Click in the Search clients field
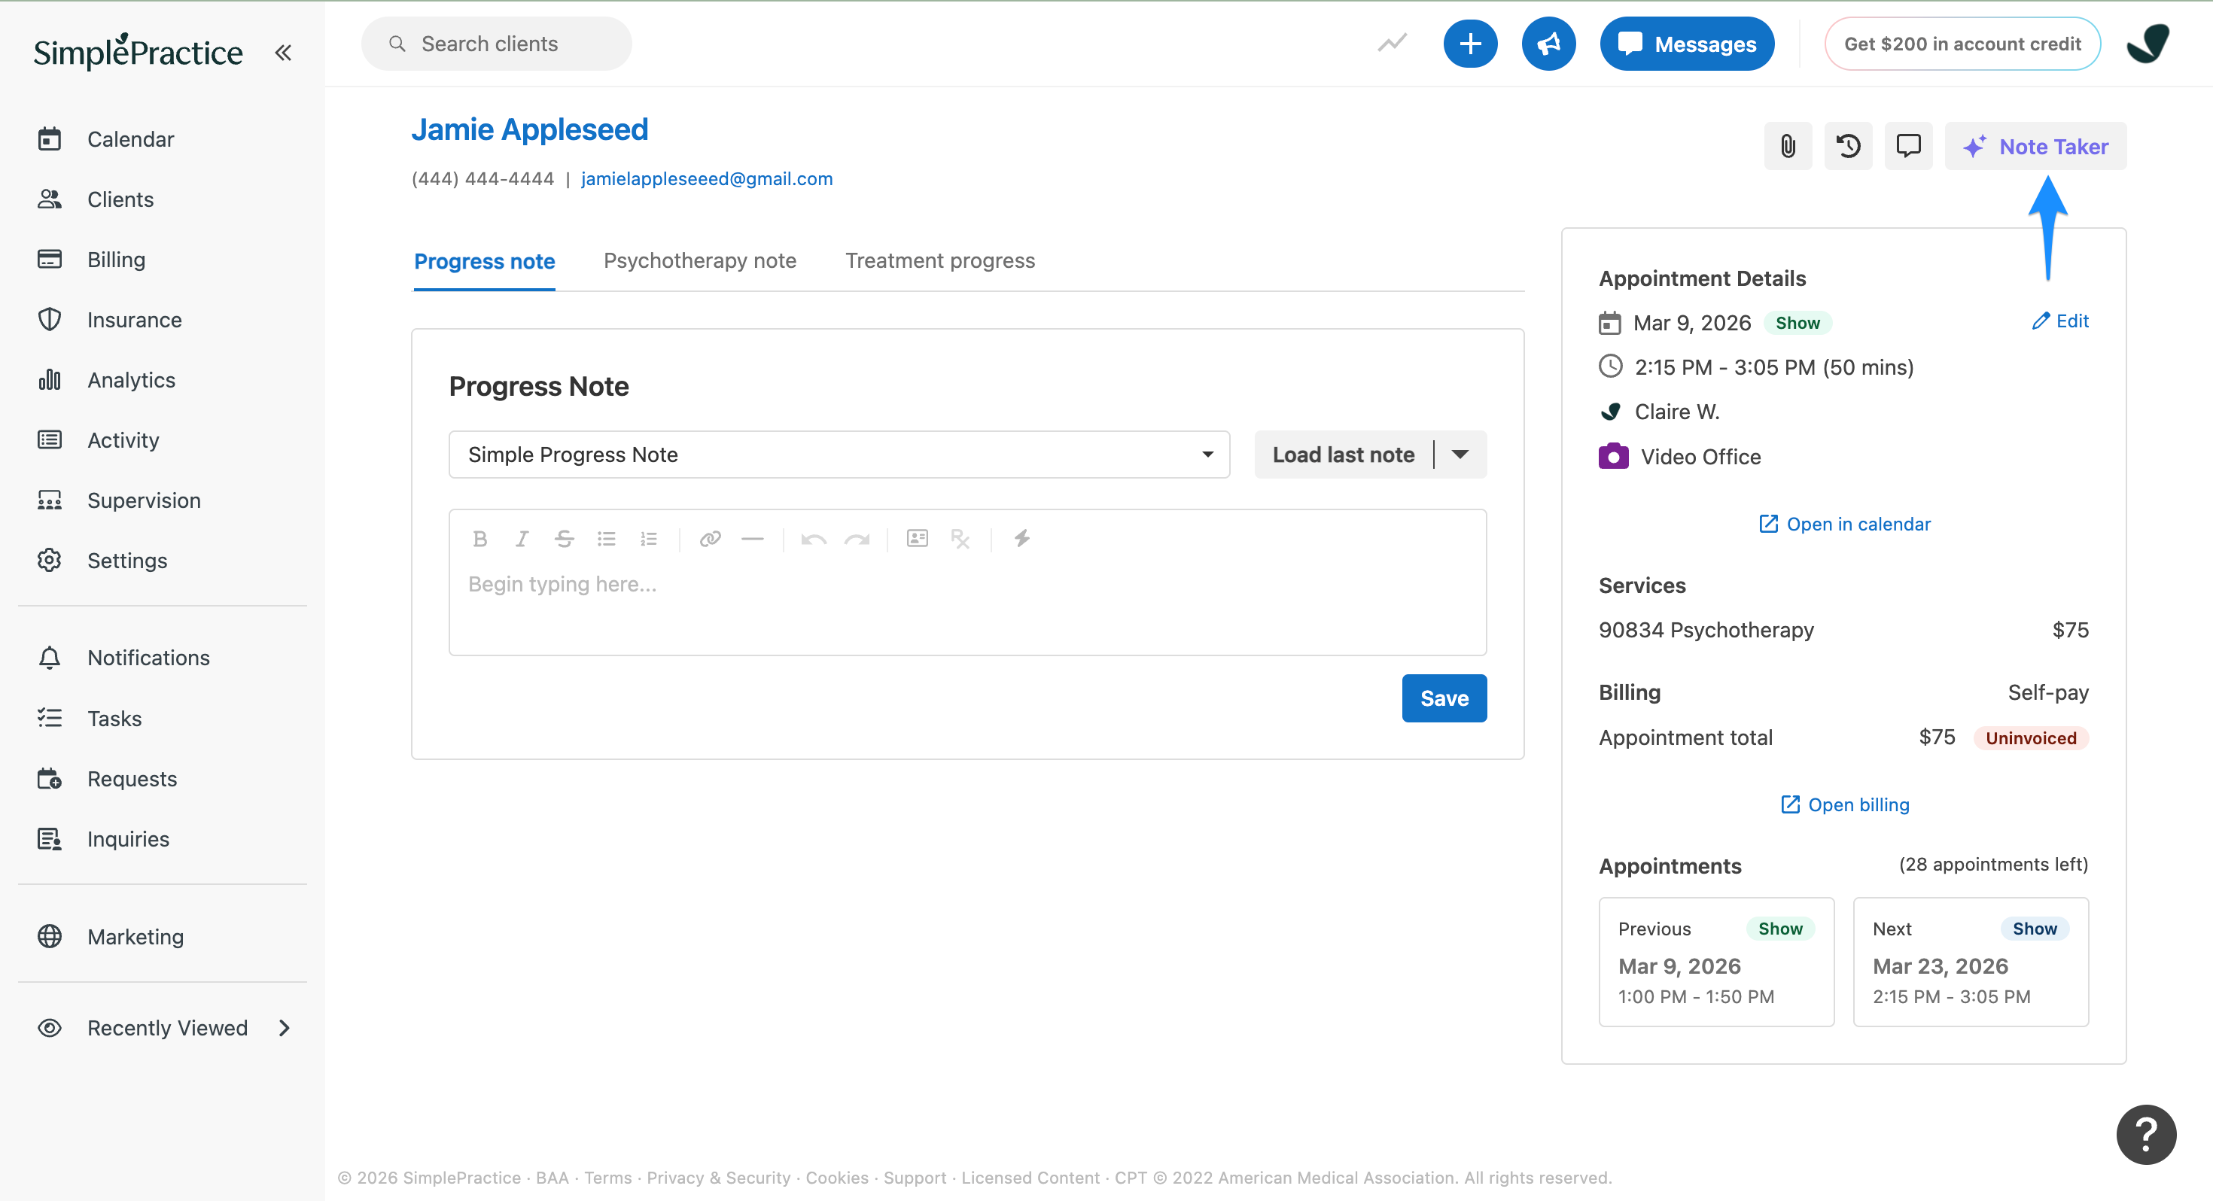This screenshot has width=2213, height=1201. click(497, 44)
